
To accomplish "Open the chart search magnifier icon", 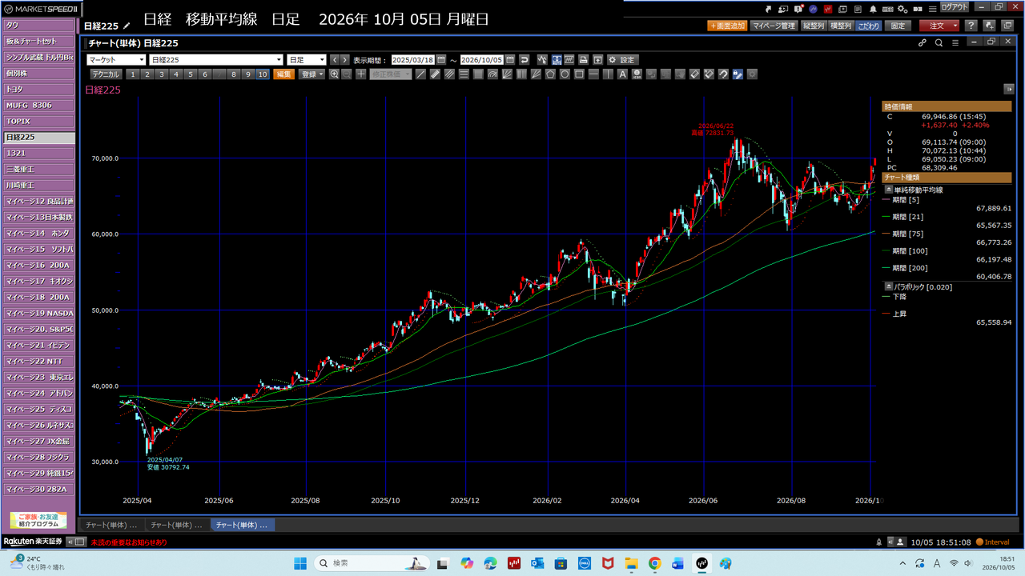I will click(x=939, y=42).
